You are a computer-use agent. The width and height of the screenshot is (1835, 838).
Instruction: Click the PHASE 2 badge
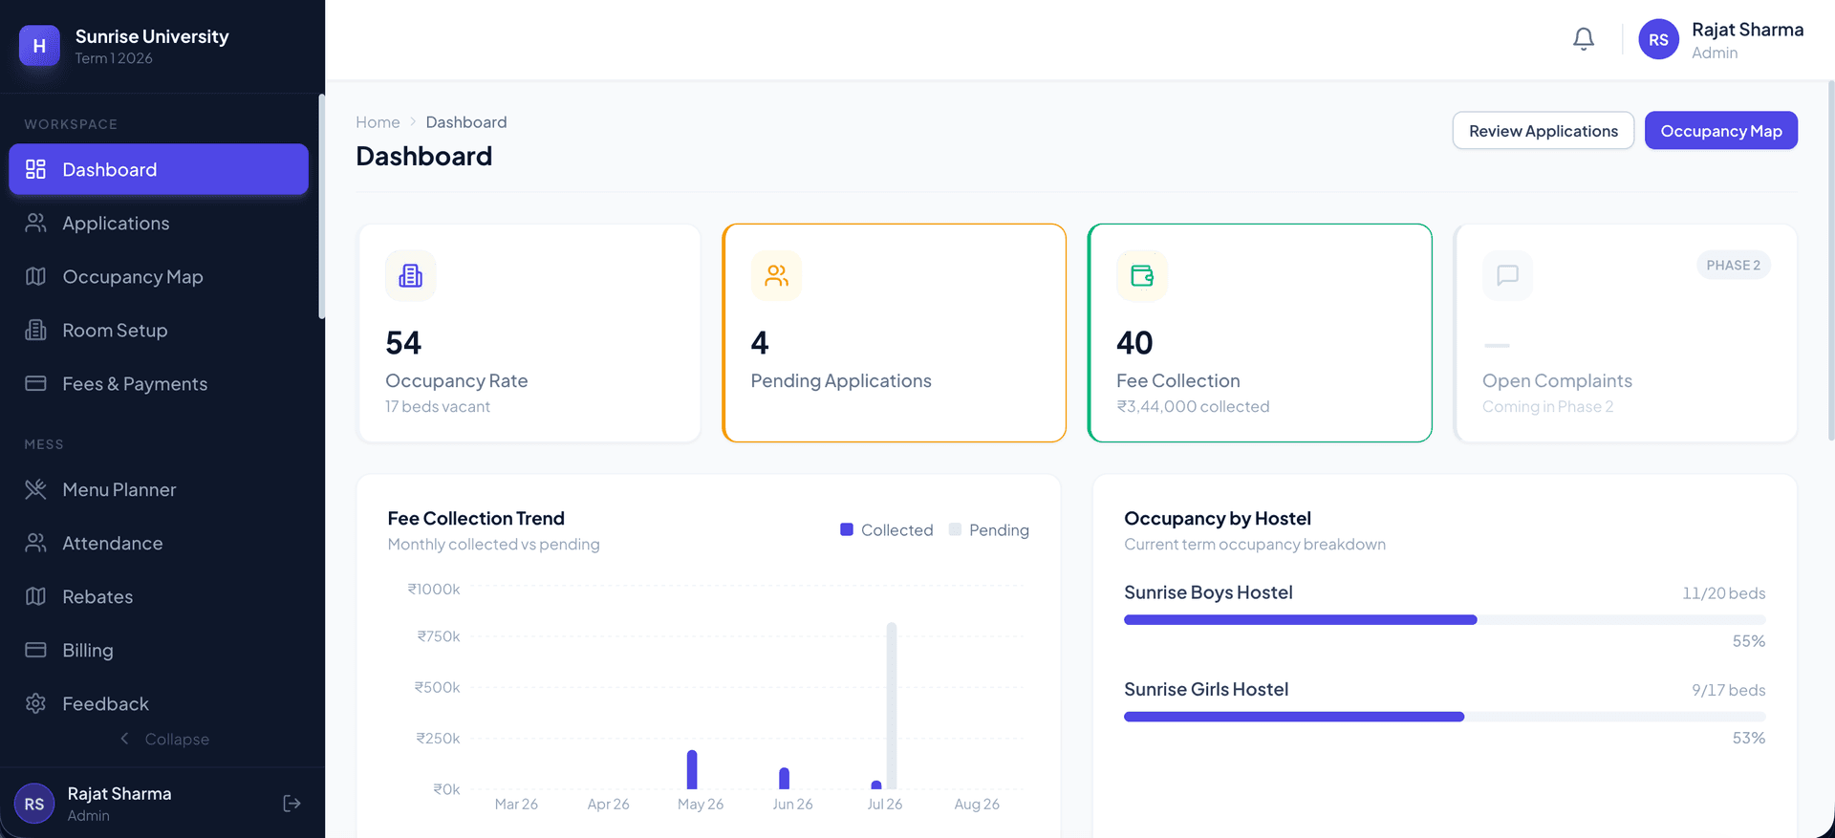[1734, 266]
